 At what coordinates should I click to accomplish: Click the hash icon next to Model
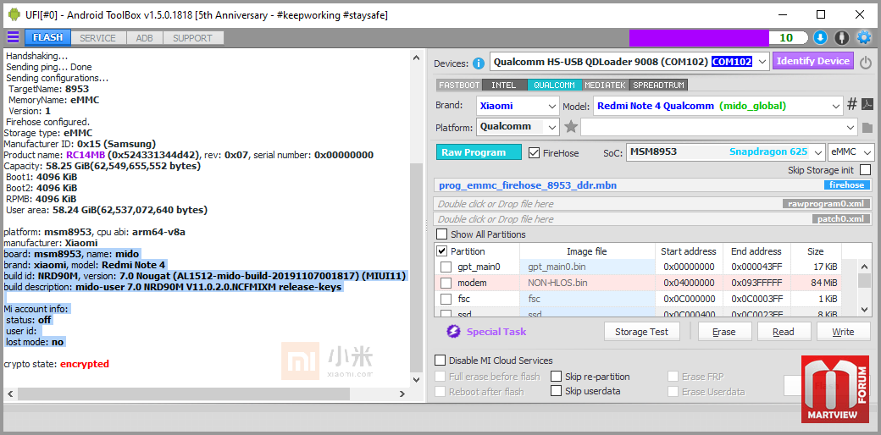tap(852, 104)
